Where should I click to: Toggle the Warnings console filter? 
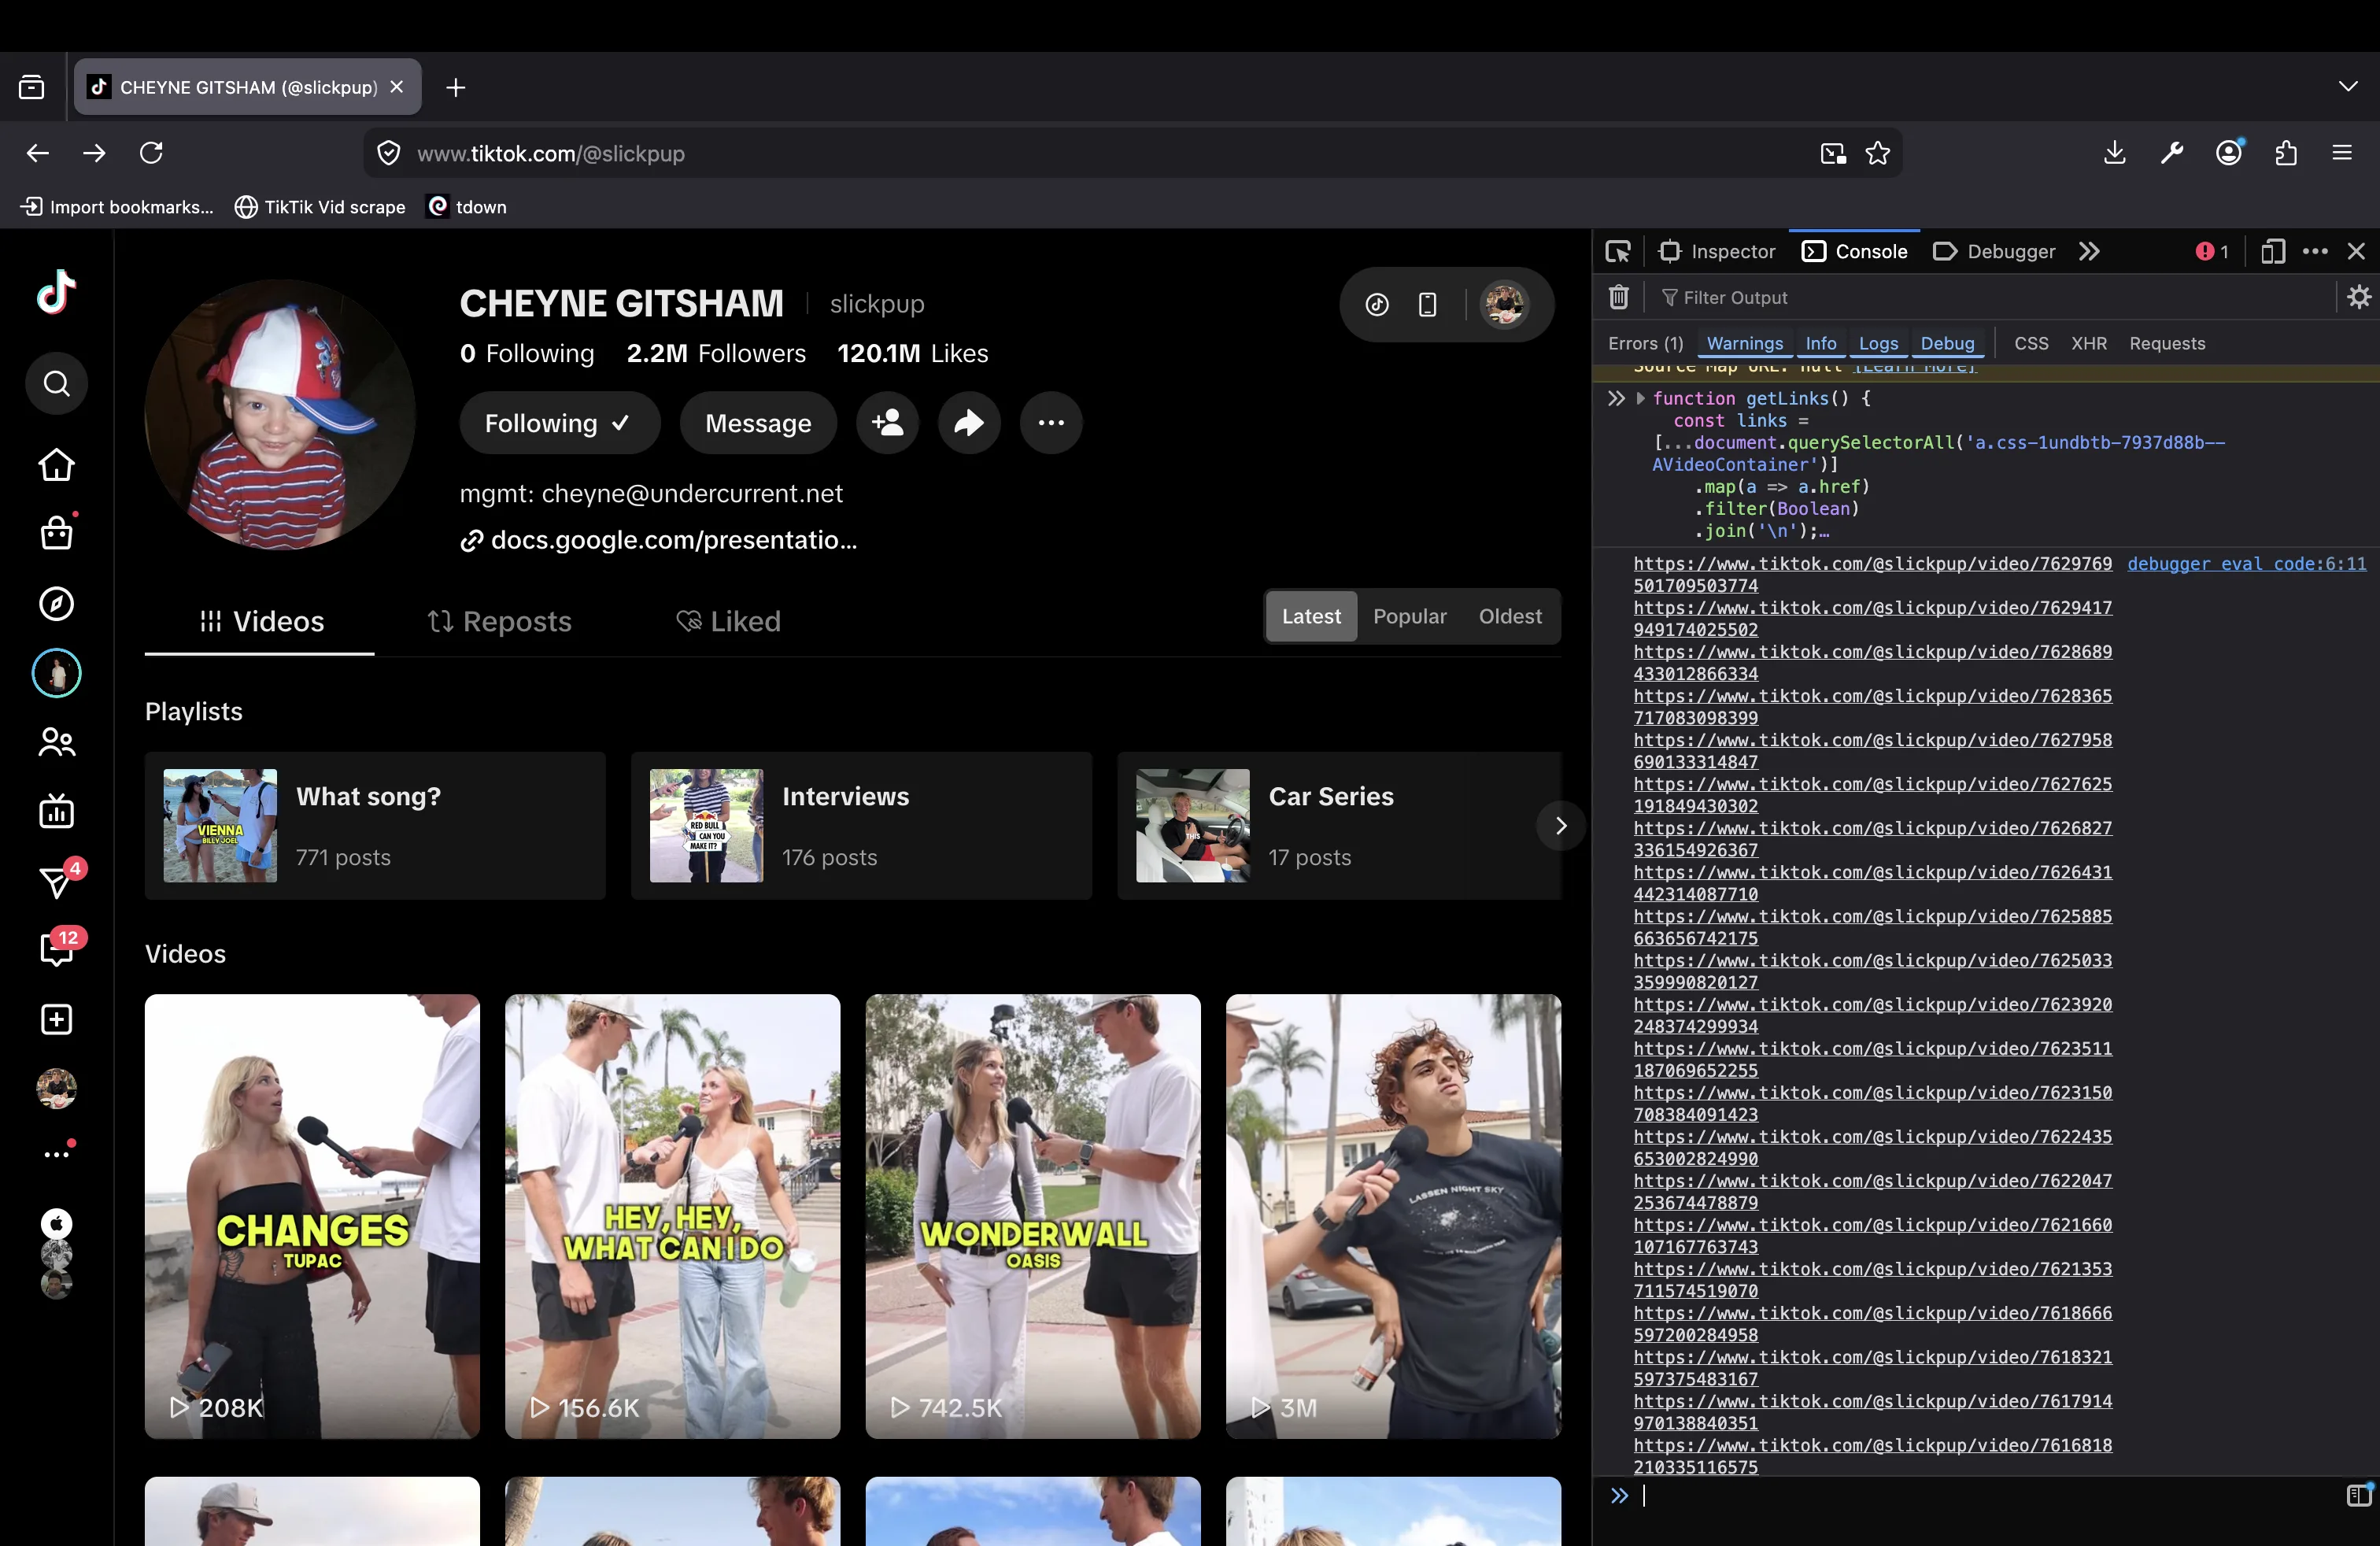coord(1744,344)
